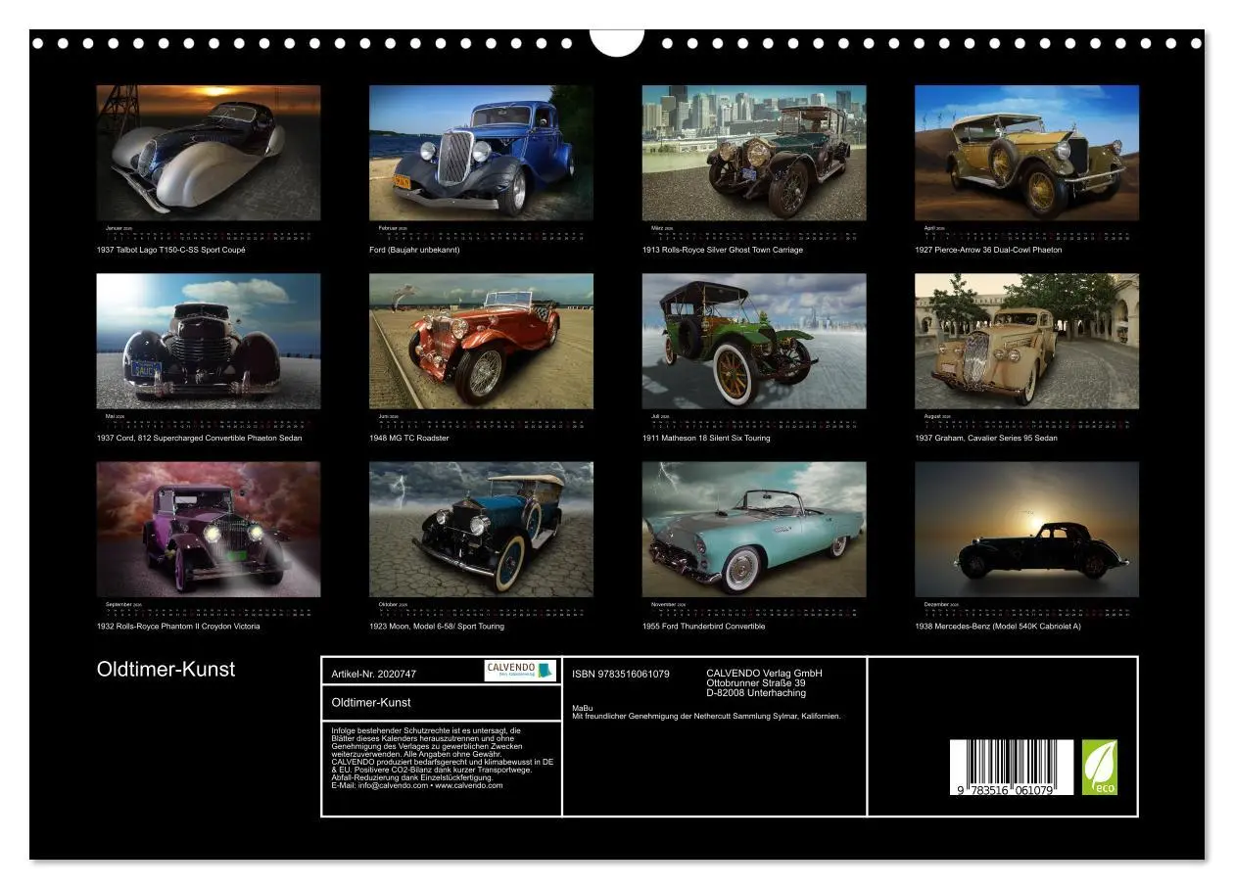Select the blue Ford car photo

click(x=481, y=153)
